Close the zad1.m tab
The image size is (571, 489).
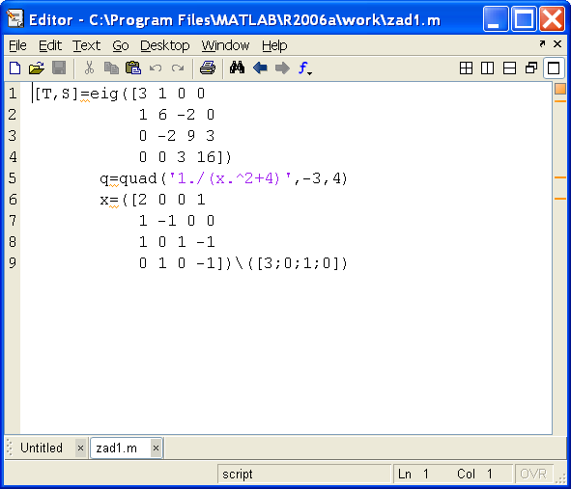(x=156, y=448)
